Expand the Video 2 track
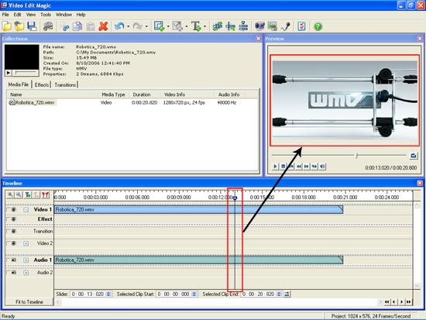This screenshot has width=426, height=320. [x=26, y=243]
